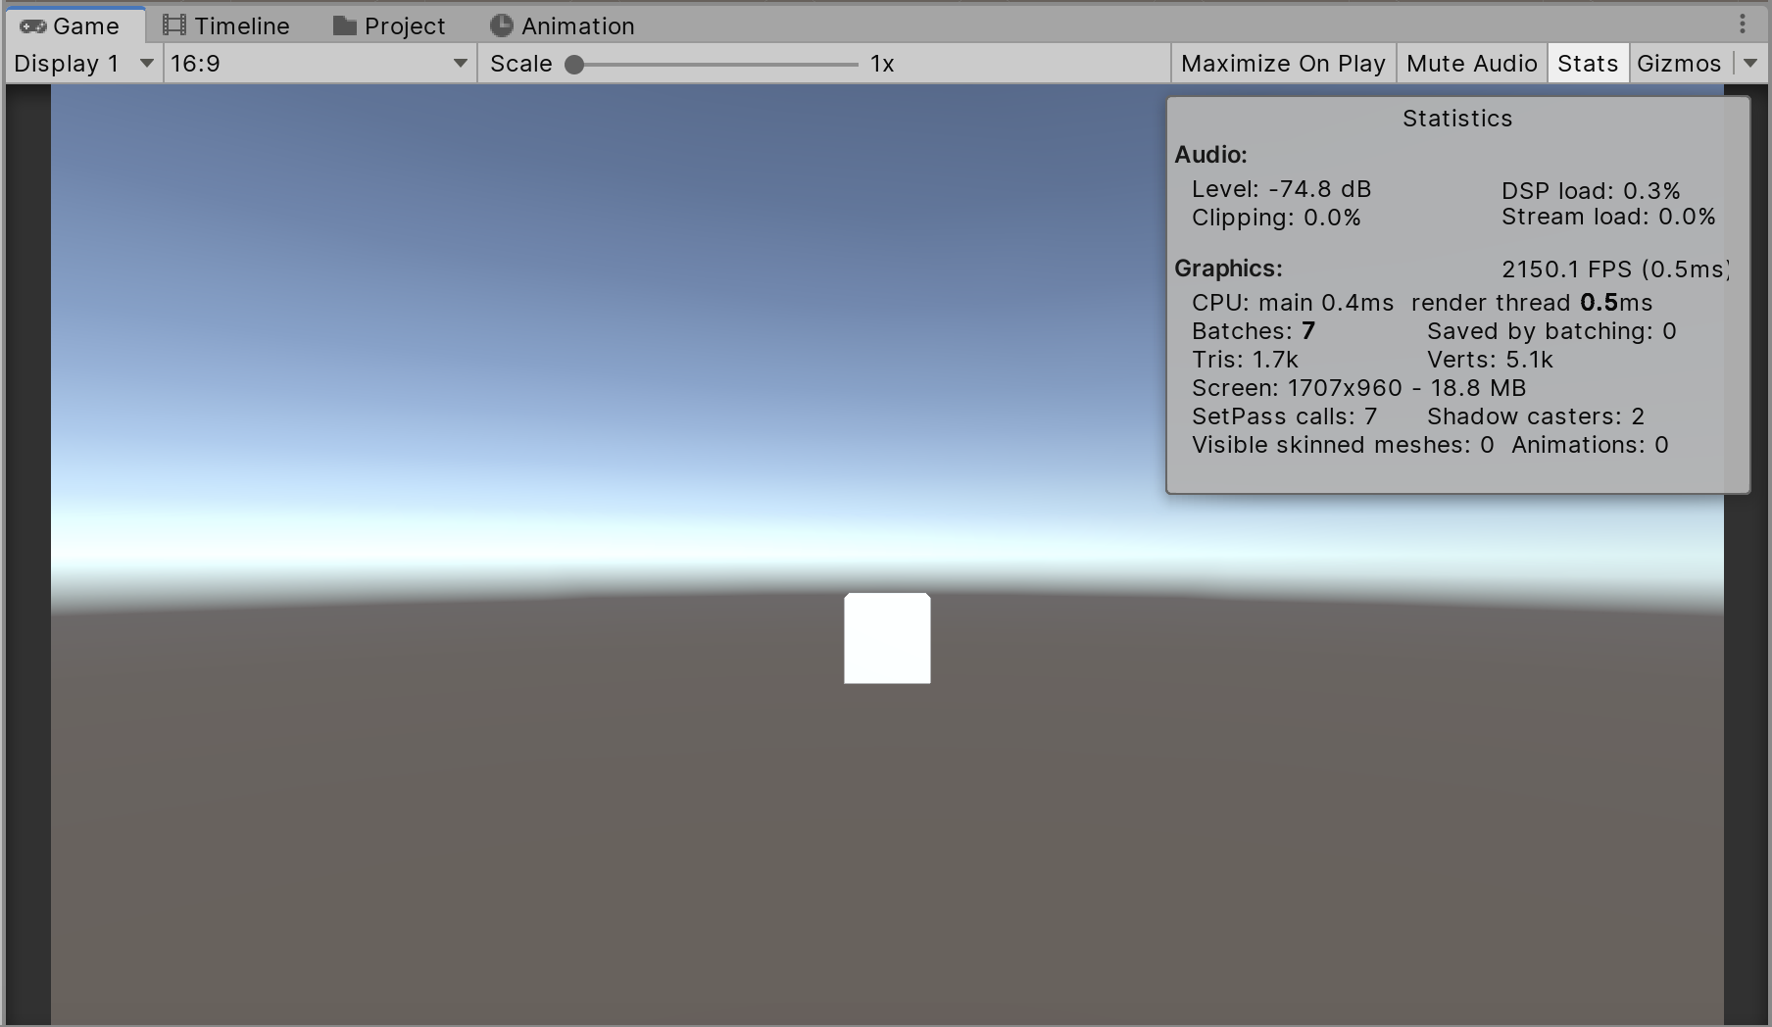Open the three-dot panel options menu
The height and width of the screenshot is (1027, 1772).
coord(1742,24)
